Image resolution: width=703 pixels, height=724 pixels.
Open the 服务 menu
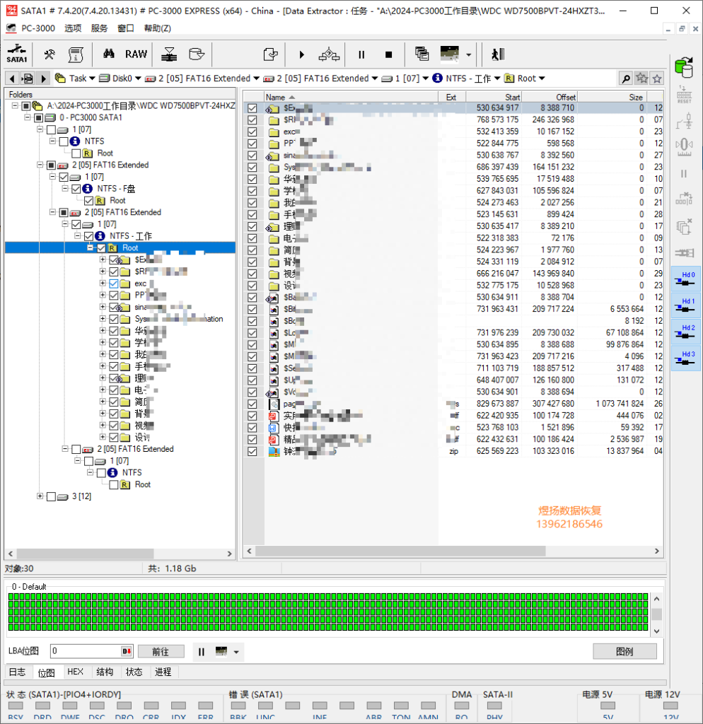(99, 28)
